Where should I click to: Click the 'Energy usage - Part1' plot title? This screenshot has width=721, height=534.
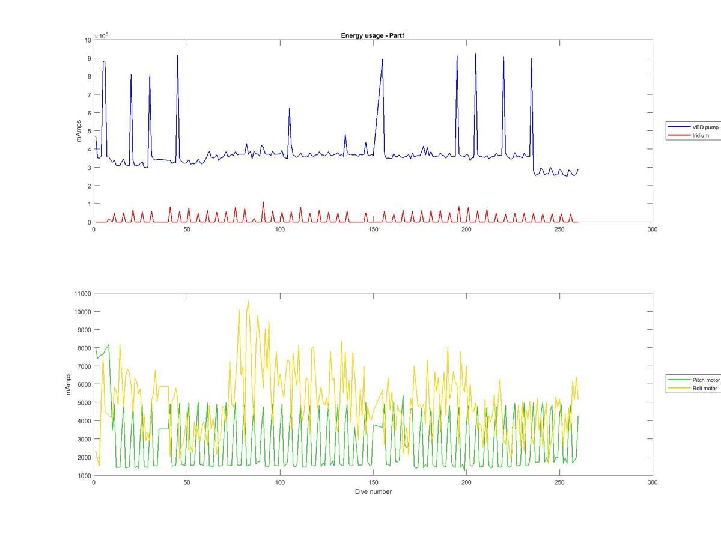click(x=373, y=36)
